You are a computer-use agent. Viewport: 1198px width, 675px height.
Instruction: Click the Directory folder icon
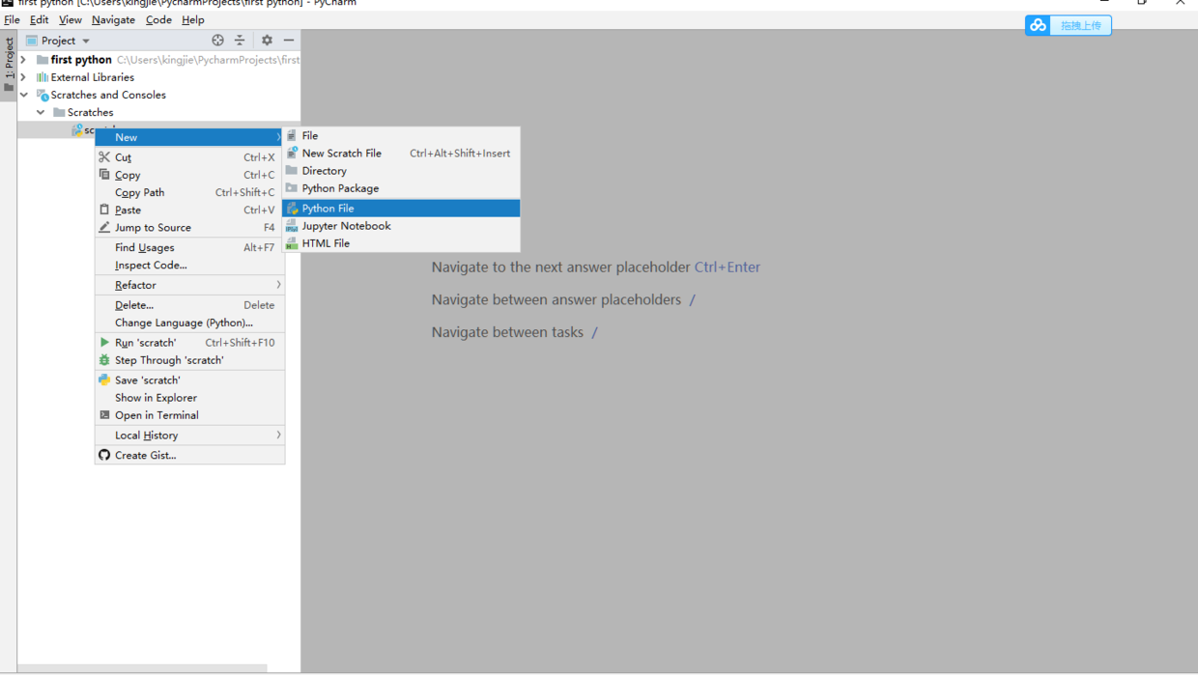click(292, 170)
